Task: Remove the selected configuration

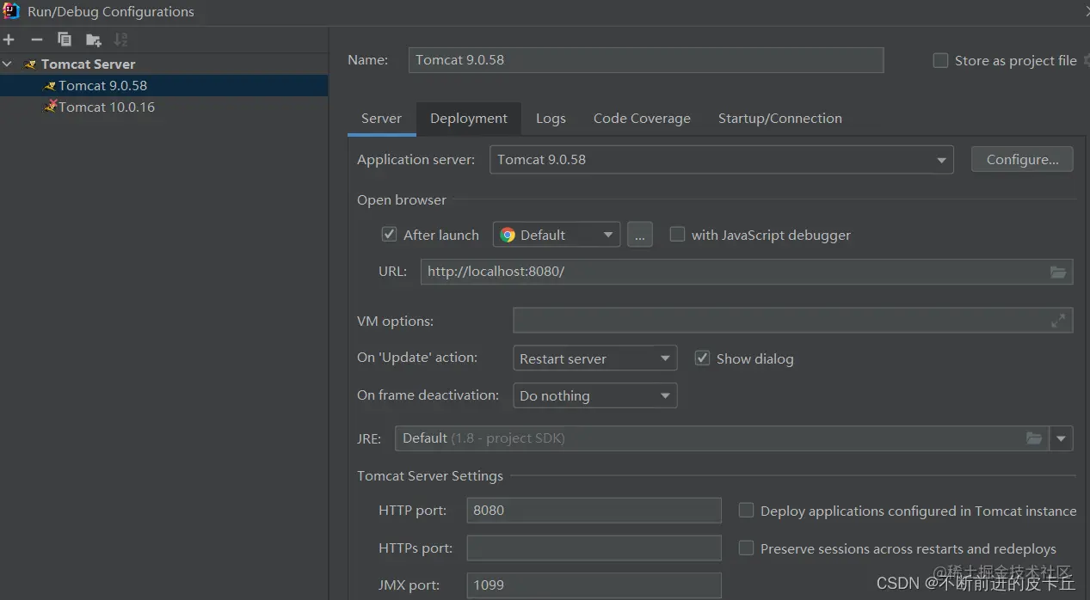Action: pos(36,40)
